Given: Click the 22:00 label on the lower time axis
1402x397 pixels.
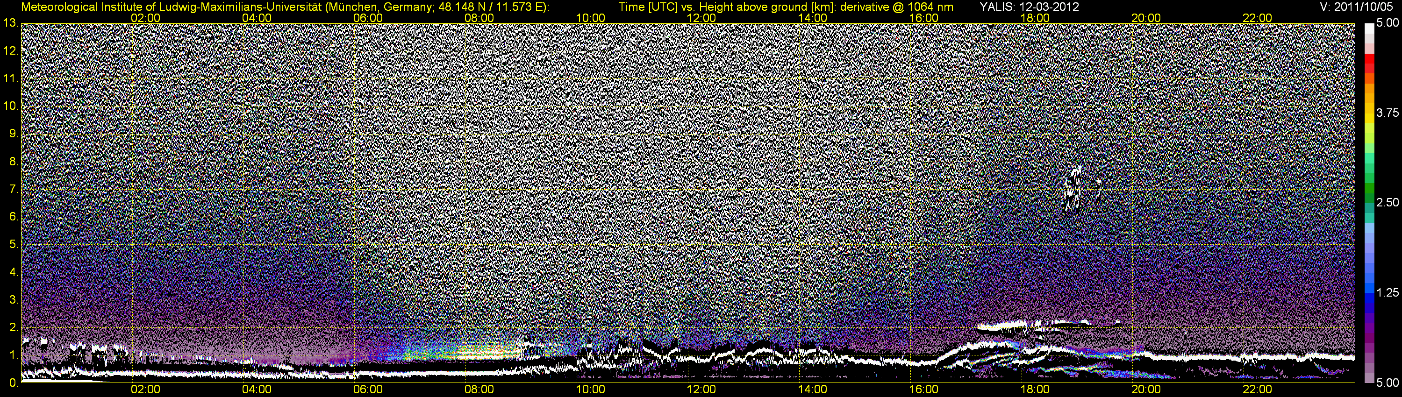Looking at the screenshot, I should point(1257,390).
